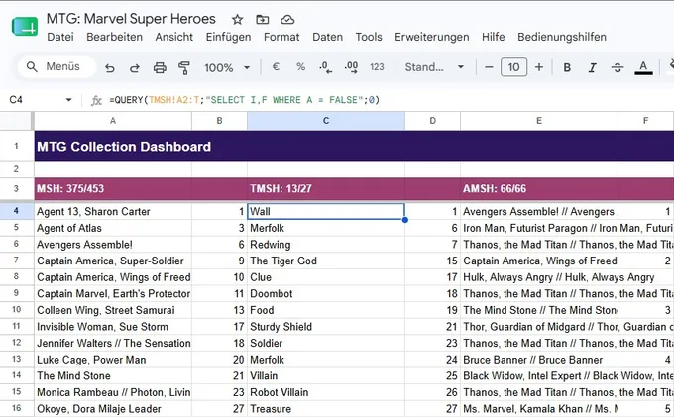Select cell Okoye, Dora Milaje Leader
Viewport: 674px width, 417px height.
point(113,409)
